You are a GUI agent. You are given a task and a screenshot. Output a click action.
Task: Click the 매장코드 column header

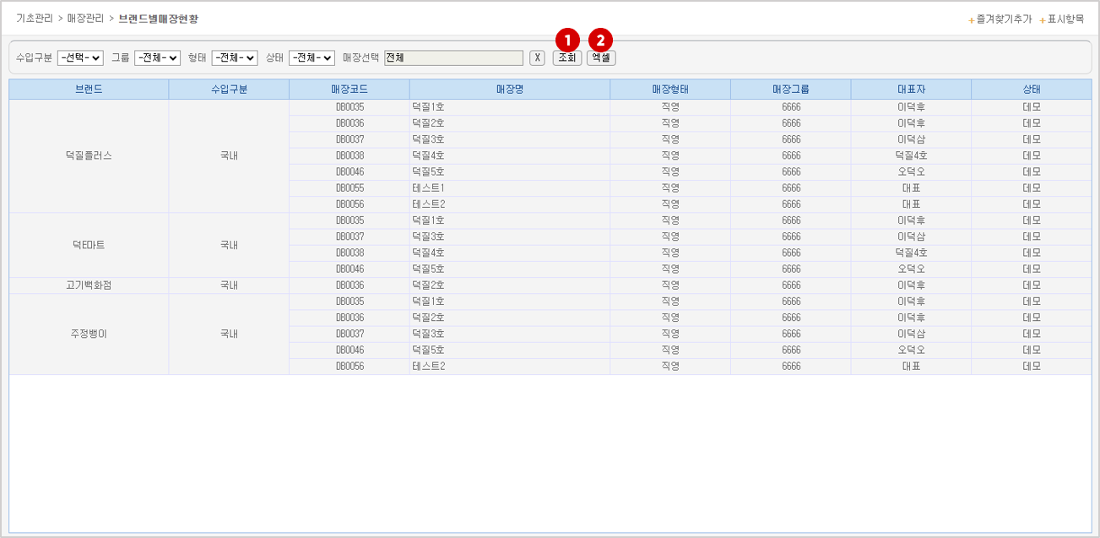pos(350,89)
